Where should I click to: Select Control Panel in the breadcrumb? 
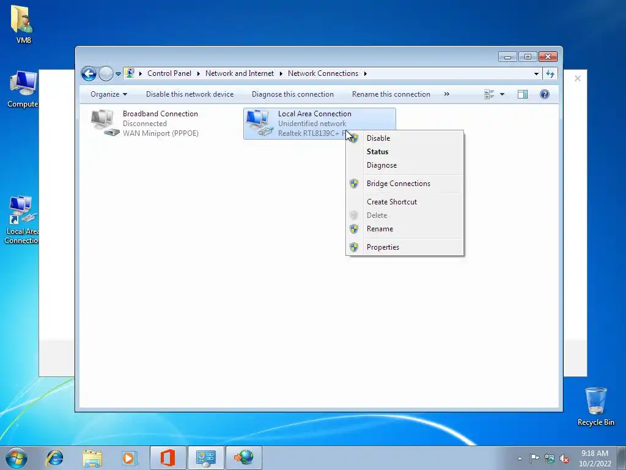pyautogui.click(x=169, y=73)
